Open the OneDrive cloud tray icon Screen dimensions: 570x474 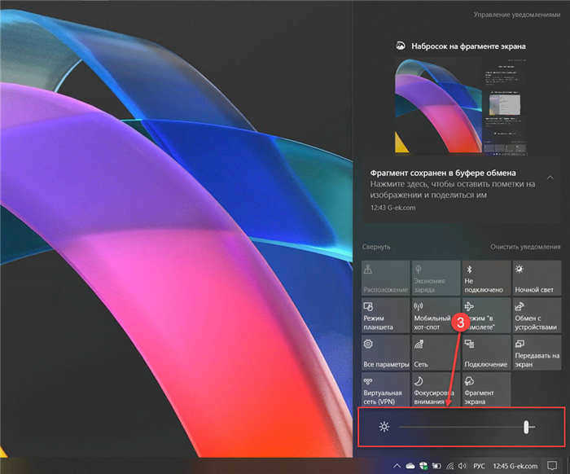pos(410,466)
